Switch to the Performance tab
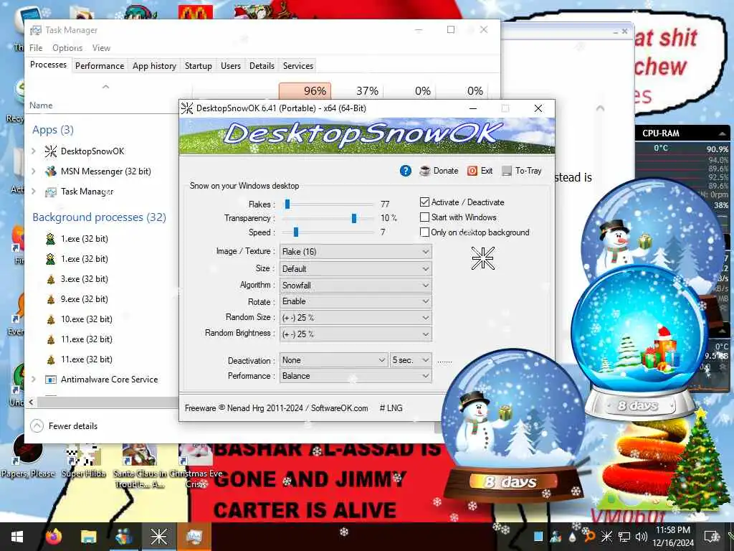Image resolution: width=734 pixels, height=551 pixels. (100, 66)
